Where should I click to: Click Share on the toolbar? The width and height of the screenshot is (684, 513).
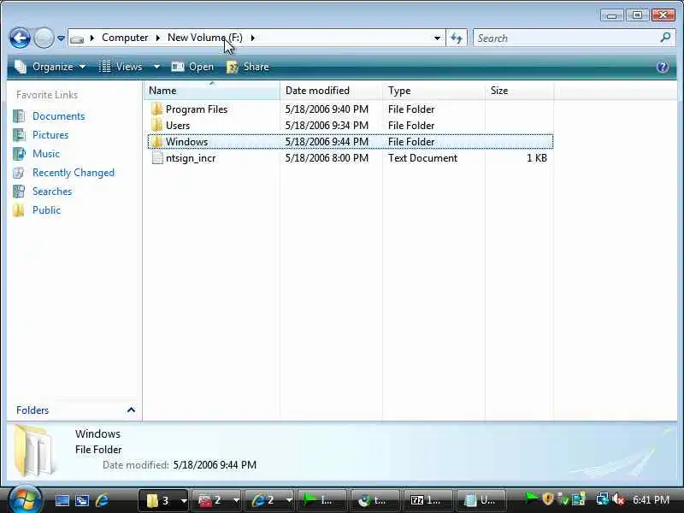click(x=247, y=67)
